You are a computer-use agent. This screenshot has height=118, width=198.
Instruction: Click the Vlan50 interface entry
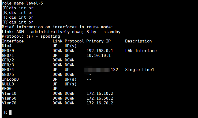[x=9, y=98]
